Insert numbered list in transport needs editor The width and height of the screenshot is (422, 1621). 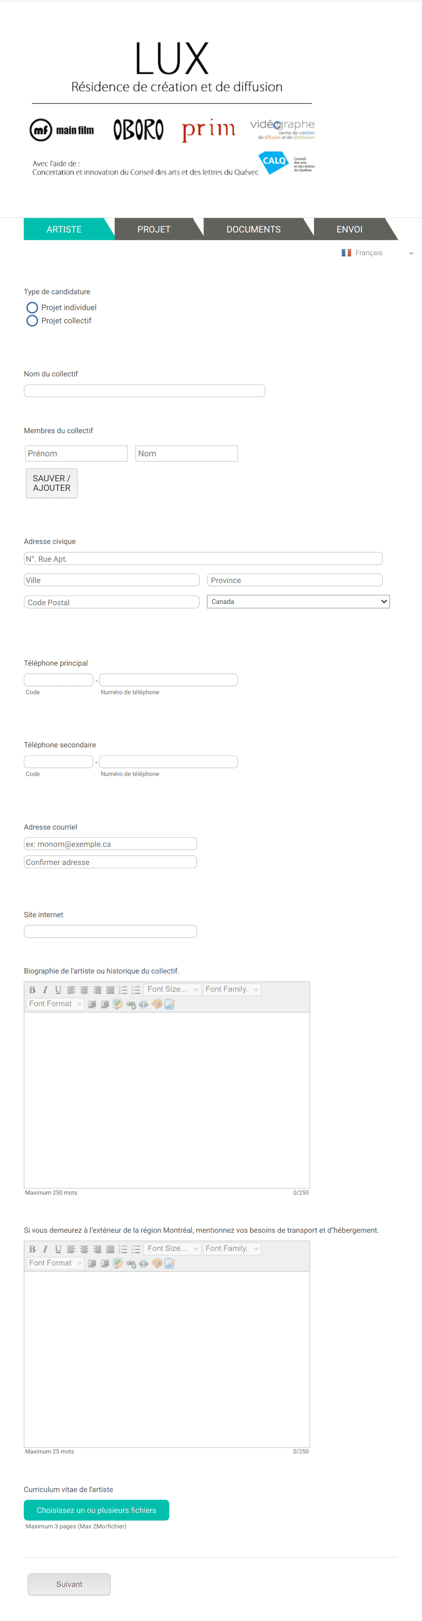coord(123,1249)
